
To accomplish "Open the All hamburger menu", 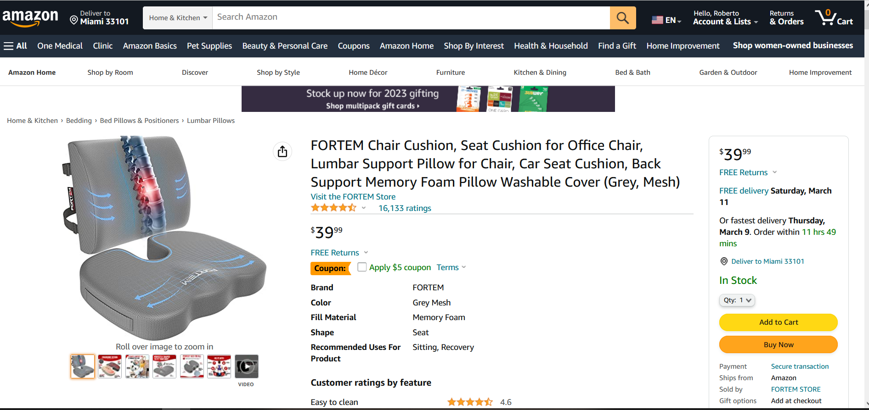I will click(x=16, y=46).
